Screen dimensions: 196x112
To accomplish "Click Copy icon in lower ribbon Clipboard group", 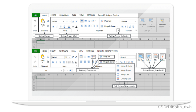I will (x=48, y=62).
